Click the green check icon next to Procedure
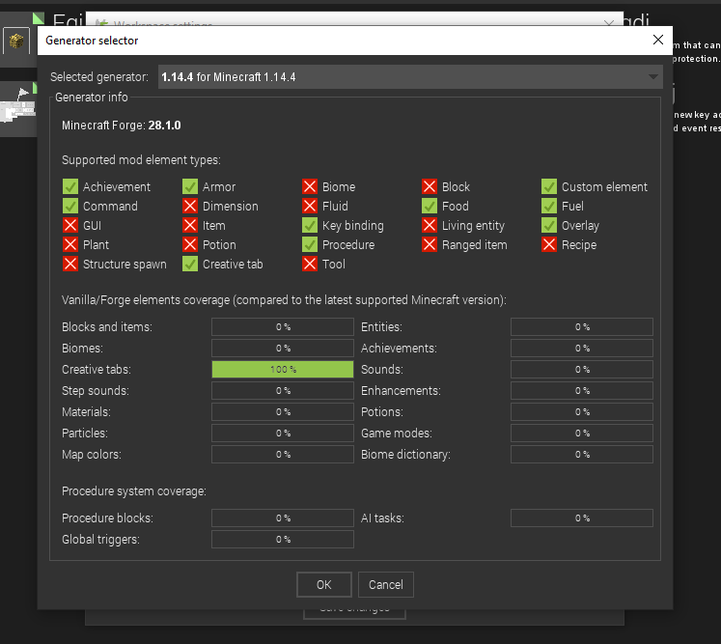The height and width of the screenshot is (644, 721). tap(310, 244)
